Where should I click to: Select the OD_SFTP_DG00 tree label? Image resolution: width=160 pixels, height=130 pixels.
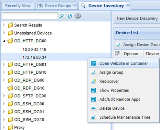(30, 96)
